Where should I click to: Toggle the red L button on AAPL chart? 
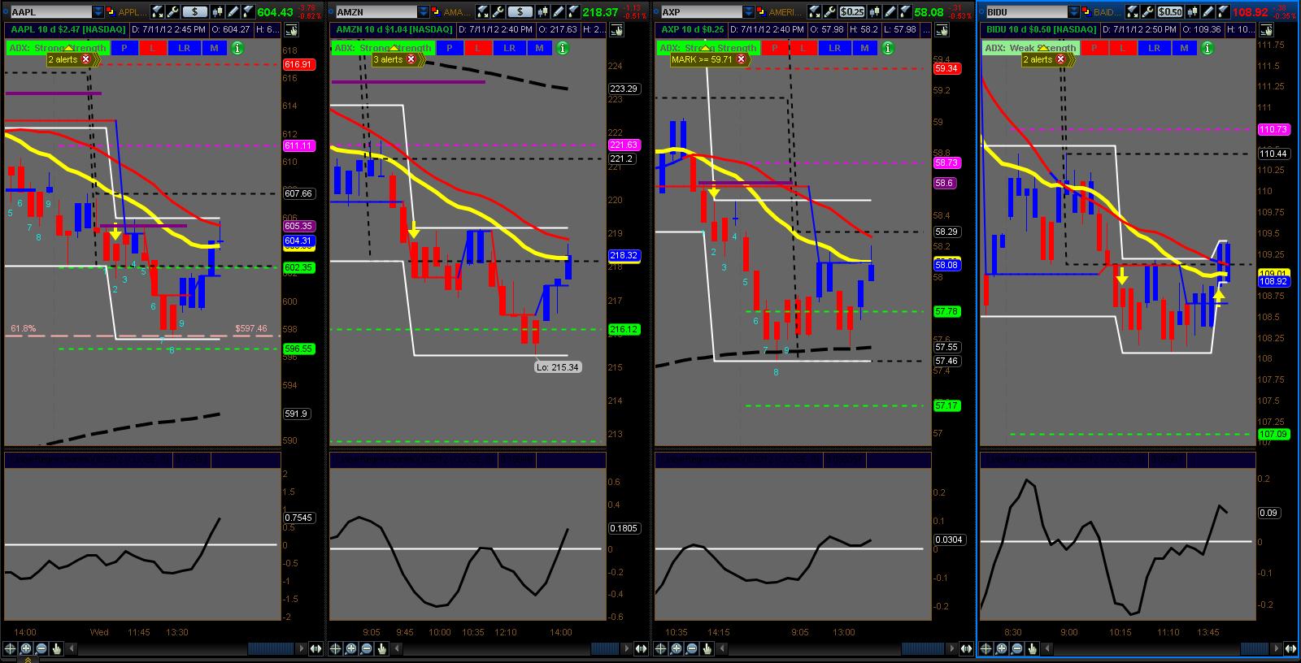click(x=152, y=48)
